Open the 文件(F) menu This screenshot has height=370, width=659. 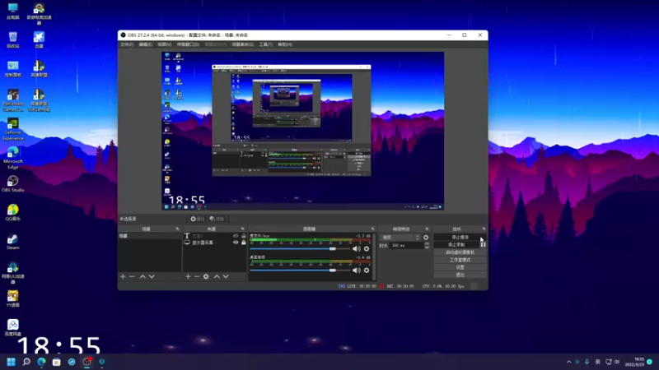pos(127,44)
